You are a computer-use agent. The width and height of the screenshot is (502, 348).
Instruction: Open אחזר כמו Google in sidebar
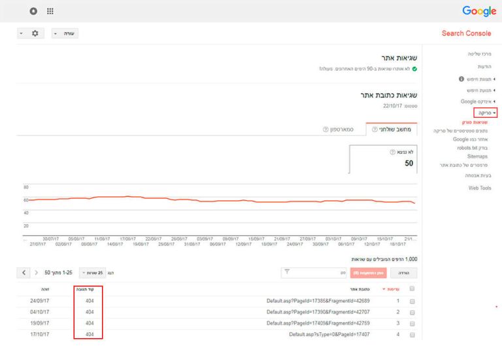tap(471, 139)
